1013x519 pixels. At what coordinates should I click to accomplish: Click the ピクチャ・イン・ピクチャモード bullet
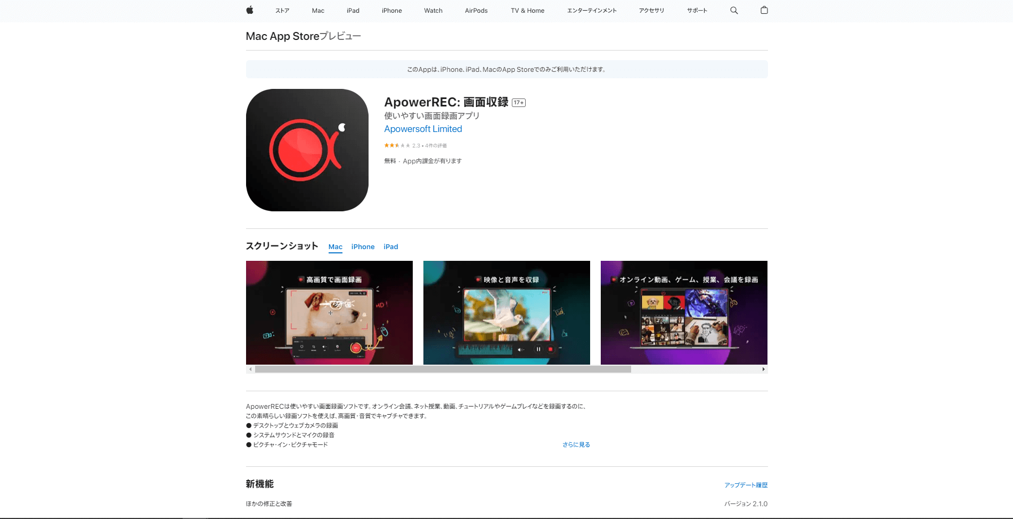(287, 444)
